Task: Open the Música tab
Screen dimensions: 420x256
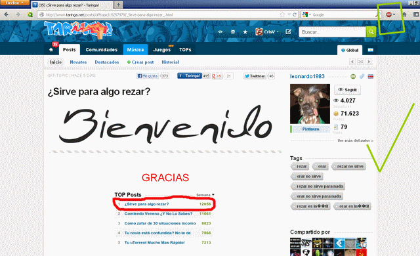Action: pos(135,50)
